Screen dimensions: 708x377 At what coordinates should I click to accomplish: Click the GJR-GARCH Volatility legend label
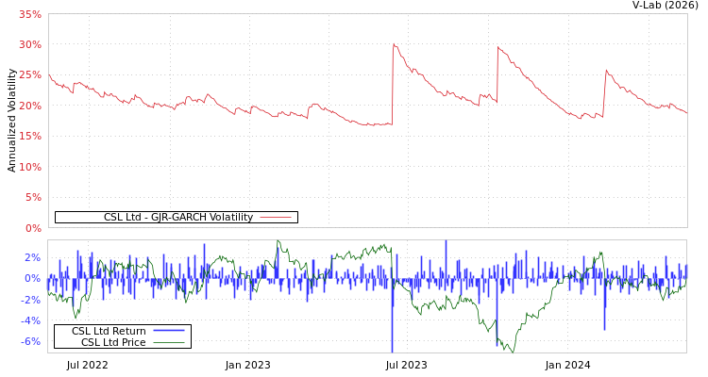click(x=177, y=217)
